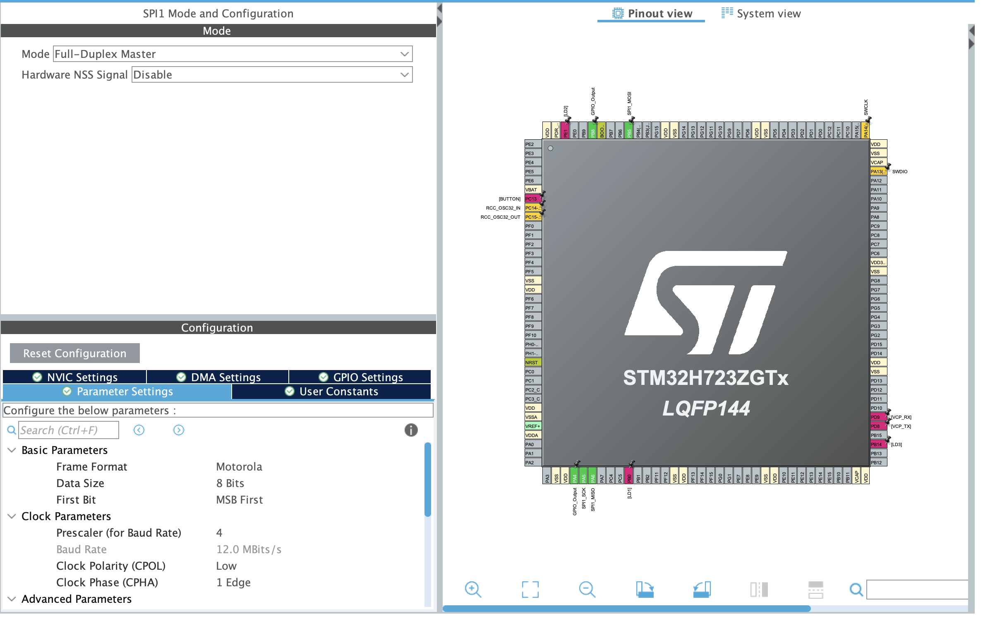This screenshot has height=621, width=983.
Task: Toggle the PA5 SPI1_SCK pin
Action: [583, 475]
